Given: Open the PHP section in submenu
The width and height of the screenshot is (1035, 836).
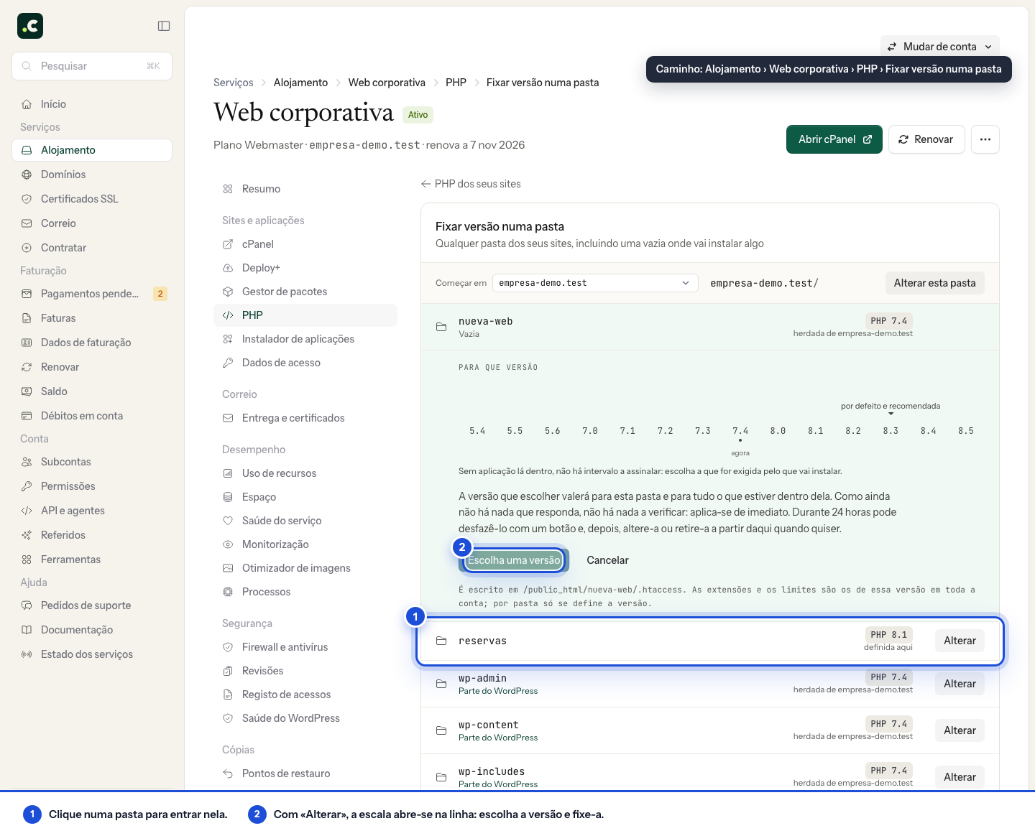Looking at the screenshot, I should 305,315.
